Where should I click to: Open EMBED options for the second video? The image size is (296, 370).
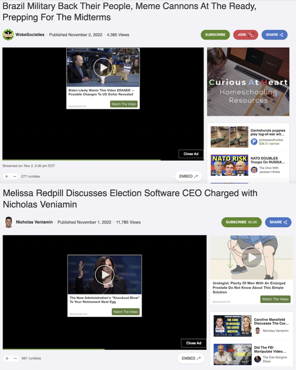(x=191, y=358)
